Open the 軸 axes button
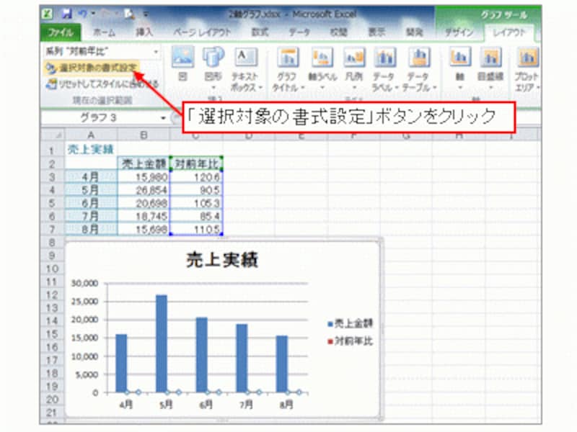This screenshot has width=577, height=432. pyautogui.click(x=460, y=69)
